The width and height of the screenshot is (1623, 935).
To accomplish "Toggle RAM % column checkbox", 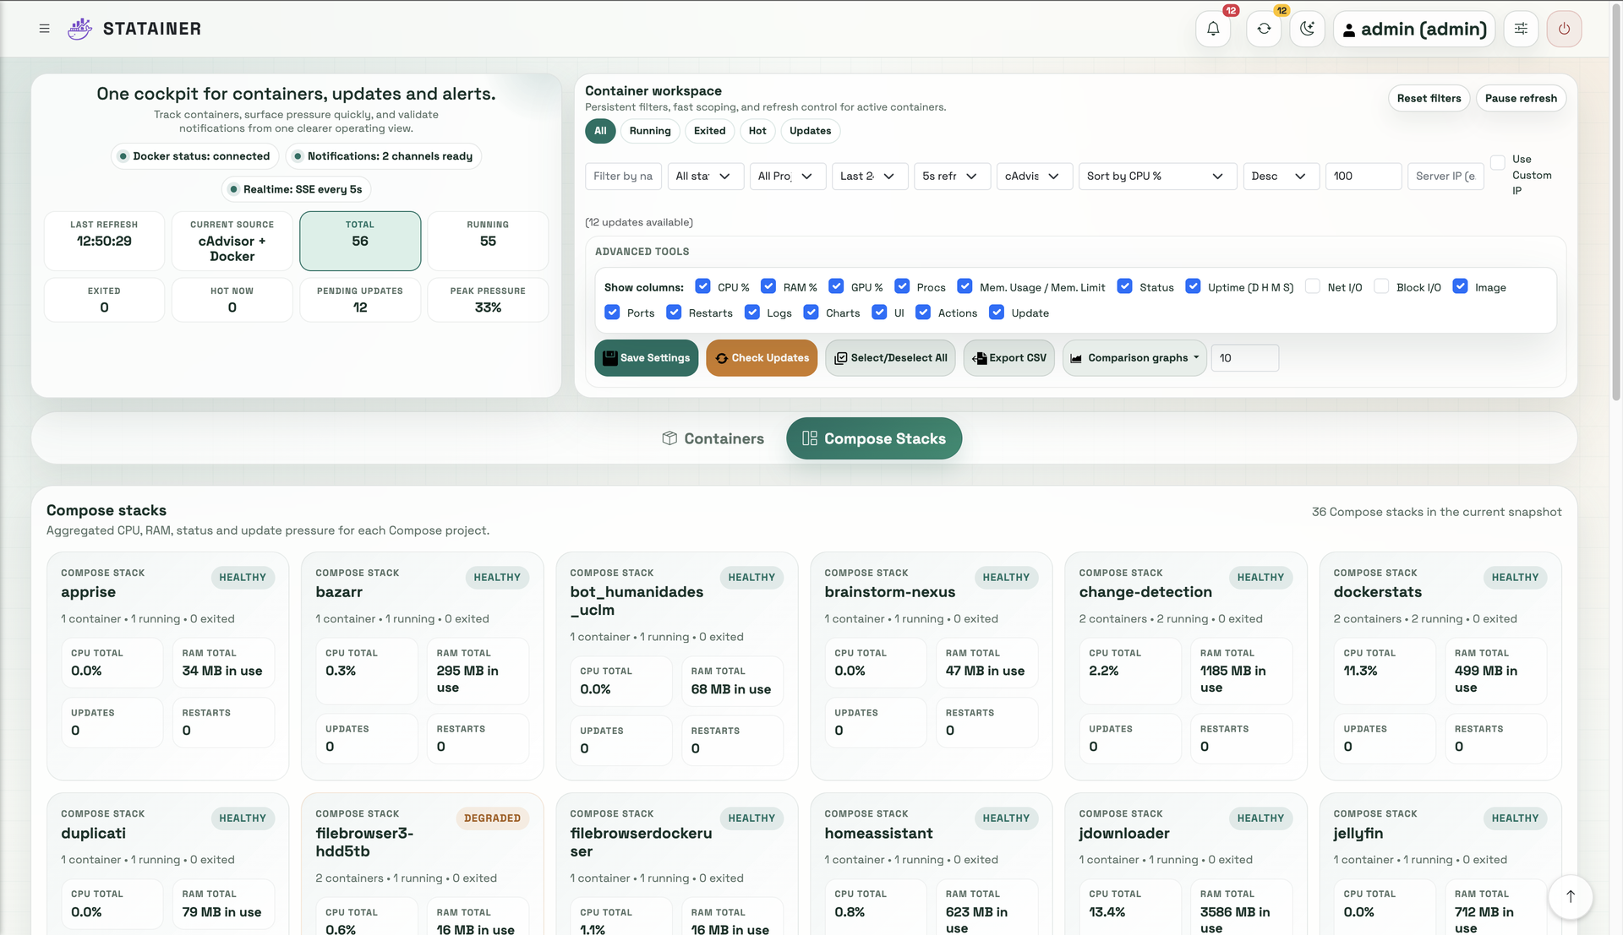I will tap(768, 286).
